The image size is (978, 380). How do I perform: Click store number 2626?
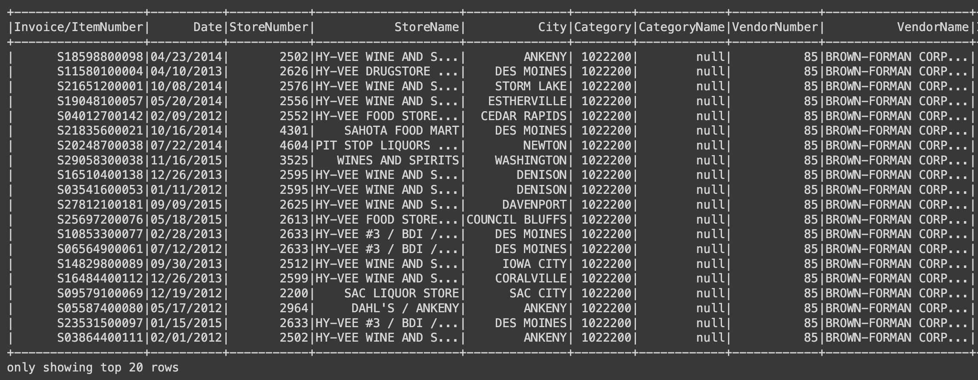tap(294, 72)
